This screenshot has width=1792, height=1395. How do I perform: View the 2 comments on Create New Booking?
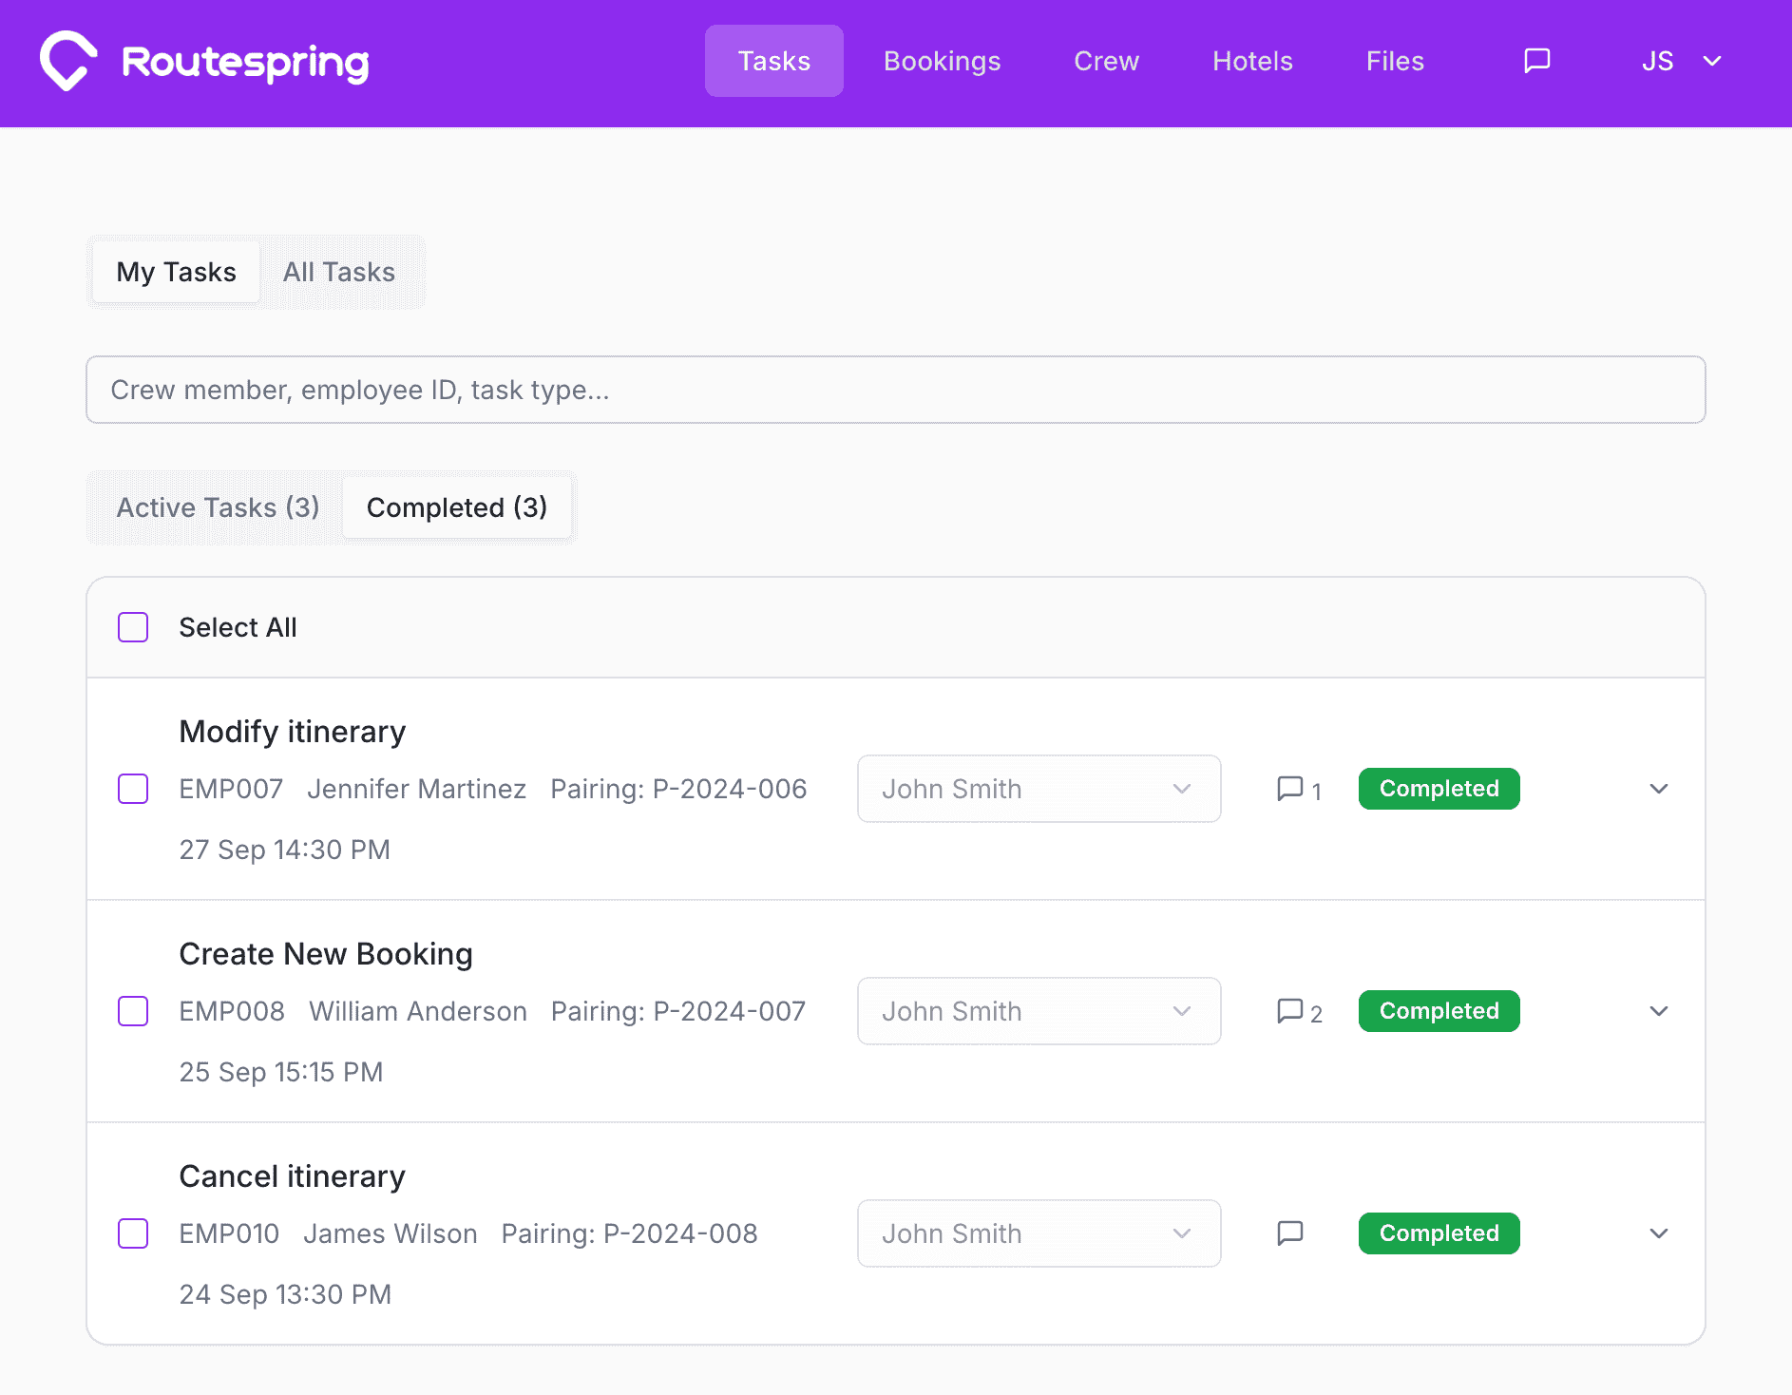pyautogui.click(x=1289, y=1010)
